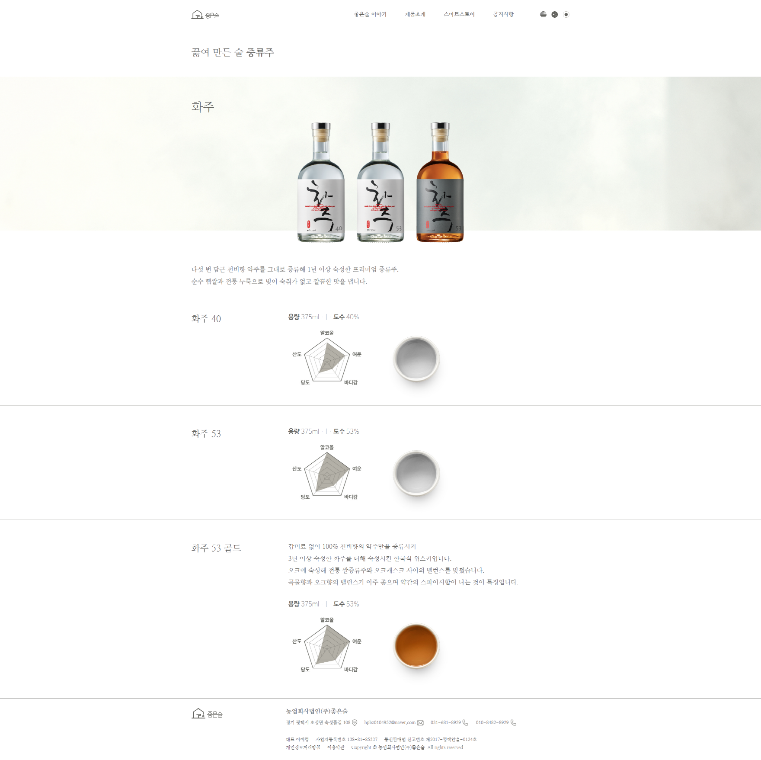
Task: Click the hpbz0104952@naver.com email link
Action: [x=390, y=722]
